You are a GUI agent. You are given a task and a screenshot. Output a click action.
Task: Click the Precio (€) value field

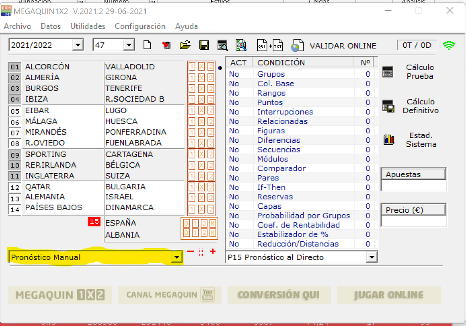(413, 221)
